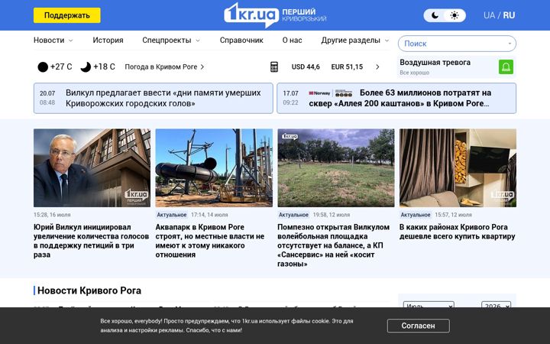Expand the Спецпроекты menu
This screenshot has width=550, height=344.
(171, 41)
